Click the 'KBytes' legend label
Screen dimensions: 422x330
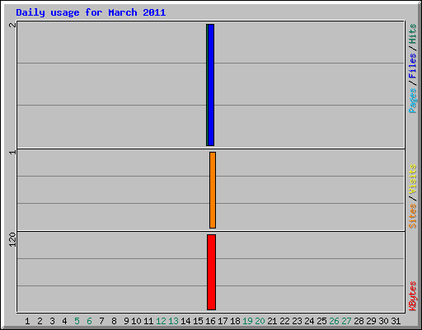412,296
